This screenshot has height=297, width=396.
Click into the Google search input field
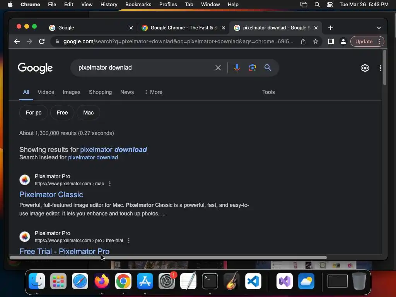click(x=144, y=68)
